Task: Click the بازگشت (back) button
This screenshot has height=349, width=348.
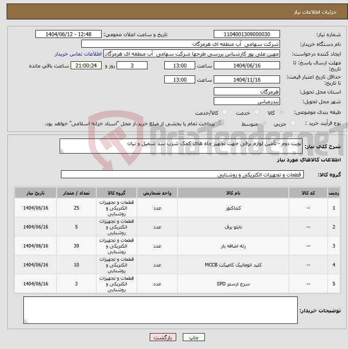Action: coord(163,337)
